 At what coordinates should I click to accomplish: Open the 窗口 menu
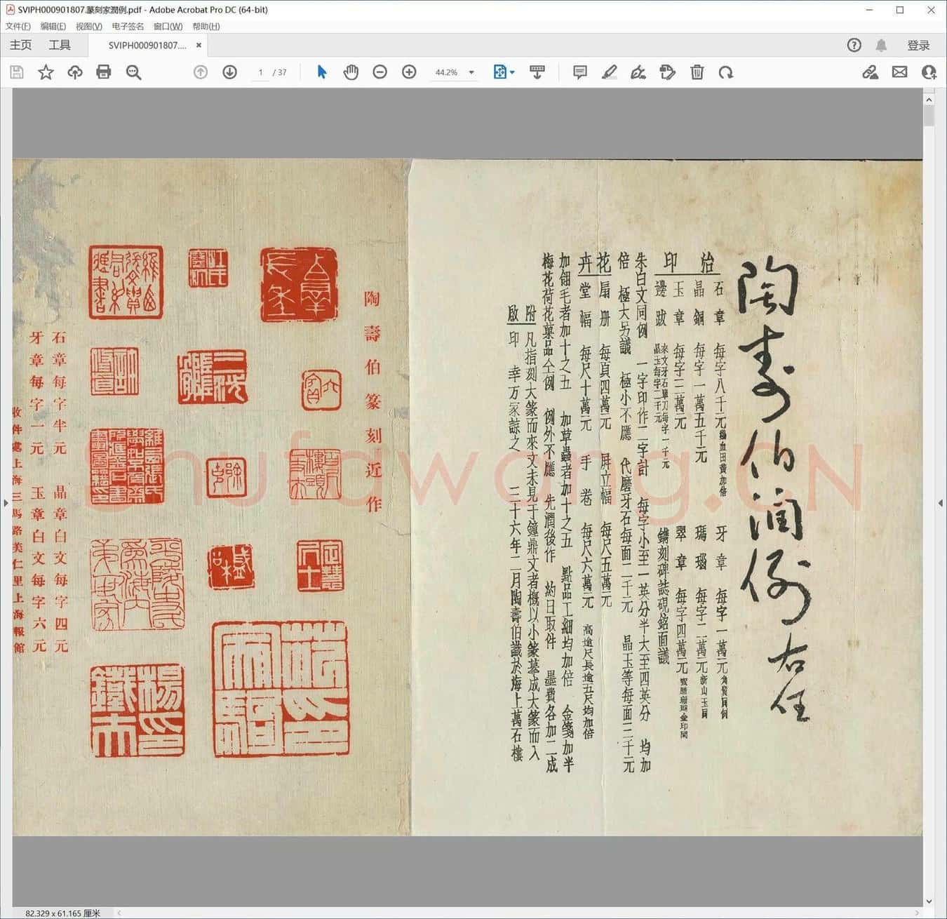168,27
